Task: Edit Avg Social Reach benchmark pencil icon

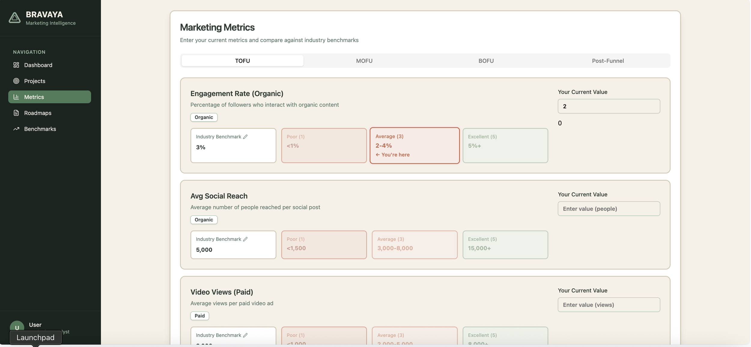Action: pyautogui.click(x=245, y=239)
